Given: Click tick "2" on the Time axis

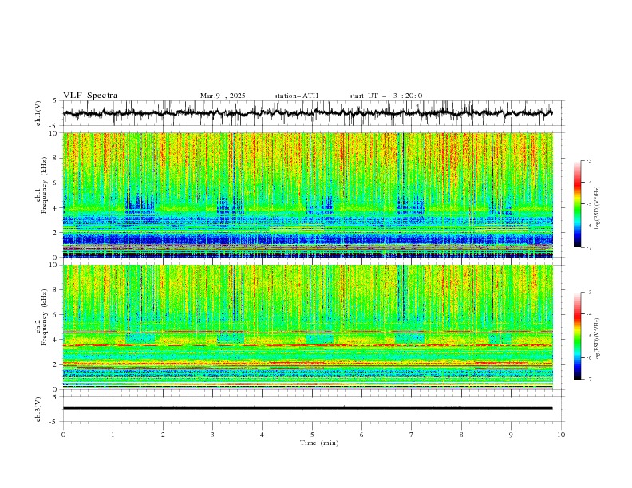Looking at the screenshot, I should click(x=163, y=435).
